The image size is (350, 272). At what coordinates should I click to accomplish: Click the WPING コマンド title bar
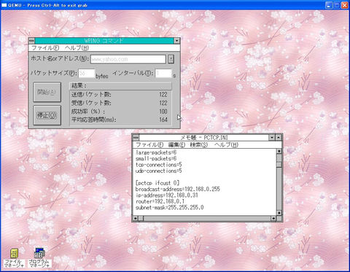click(x=104, y=41)
